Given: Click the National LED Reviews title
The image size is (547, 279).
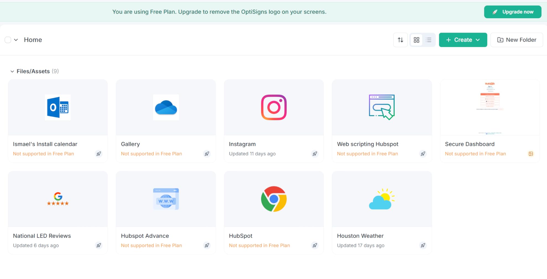Looking at the screenshot, I should (x=42, y=236).
